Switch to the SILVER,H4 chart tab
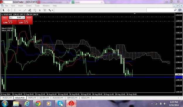This screenshot has height=107, width=183. pyautogui.click(x=44, y=98)
